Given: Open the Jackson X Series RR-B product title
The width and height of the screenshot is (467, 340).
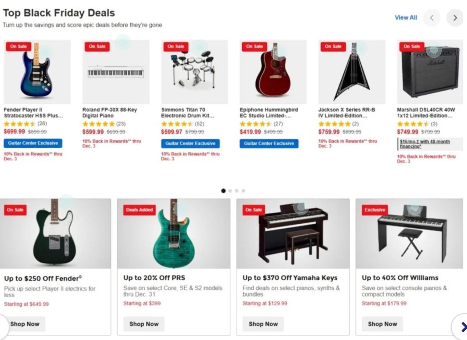Looking at the screenshot, I should click(347, 113).
